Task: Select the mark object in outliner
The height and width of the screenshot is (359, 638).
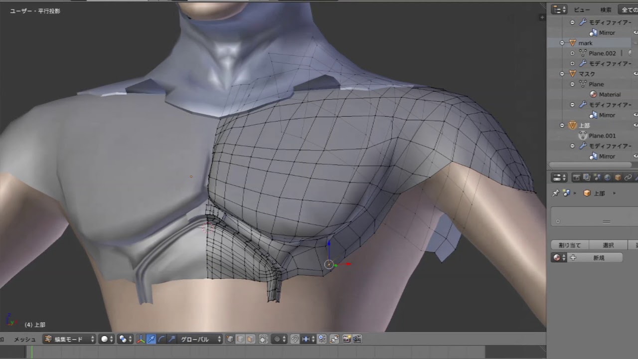Action: [x=585, y=43]
